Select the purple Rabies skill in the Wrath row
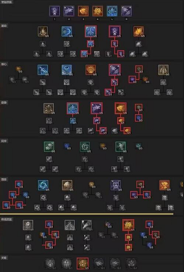 (116, 185)
